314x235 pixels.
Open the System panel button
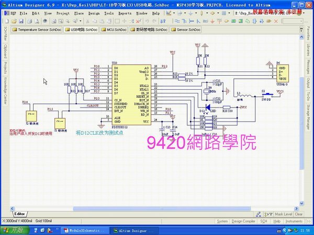222,221
